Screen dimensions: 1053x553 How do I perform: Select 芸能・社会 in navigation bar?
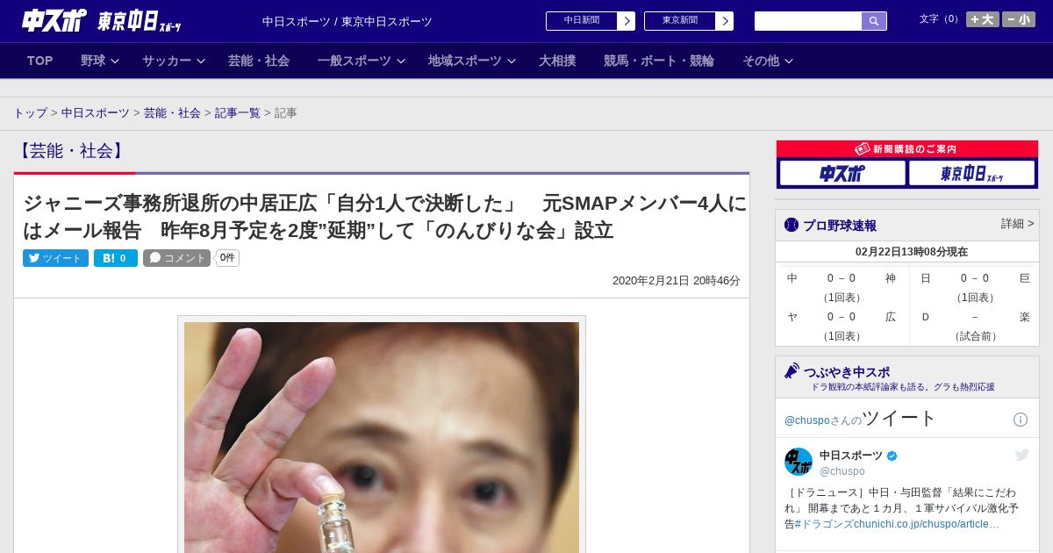pos(259,61)
